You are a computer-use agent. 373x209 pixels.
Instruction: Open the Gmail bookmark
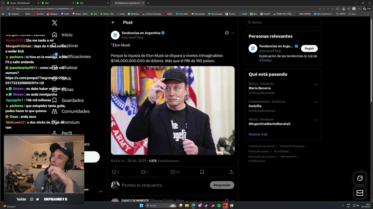click(x=121, y=14)
